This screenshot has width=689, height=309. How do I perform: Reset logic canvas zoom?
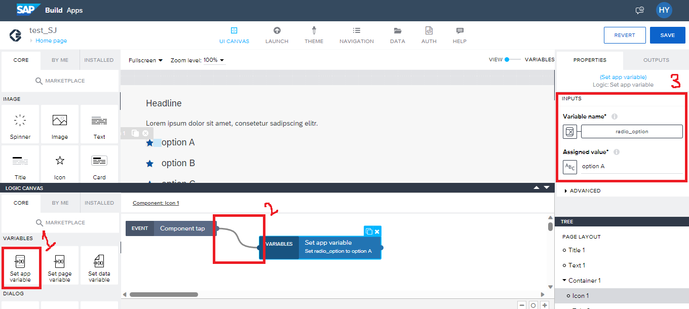(533, 305)
